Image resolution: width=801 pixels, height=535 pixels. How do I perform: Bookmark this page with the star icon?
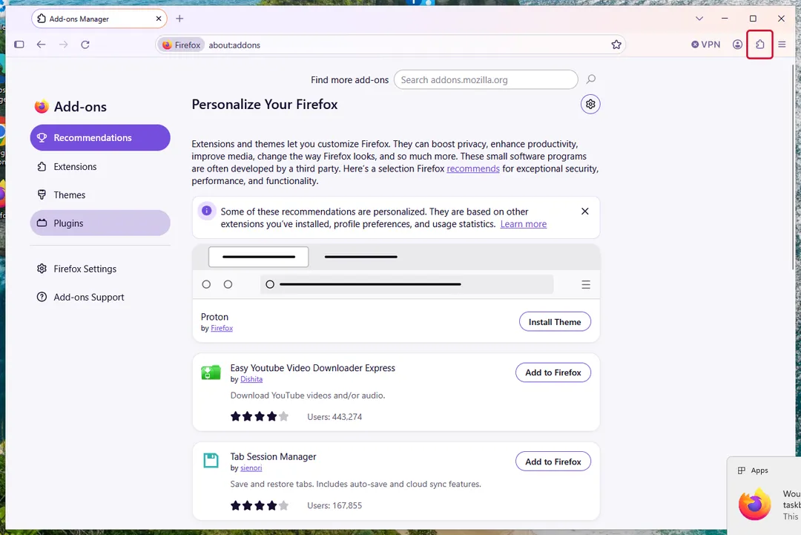tap(616, 45)
